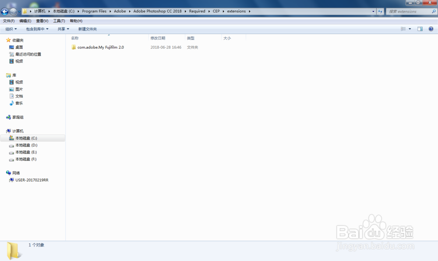Open the 工具(T) menu

click(x=59, y=21)
